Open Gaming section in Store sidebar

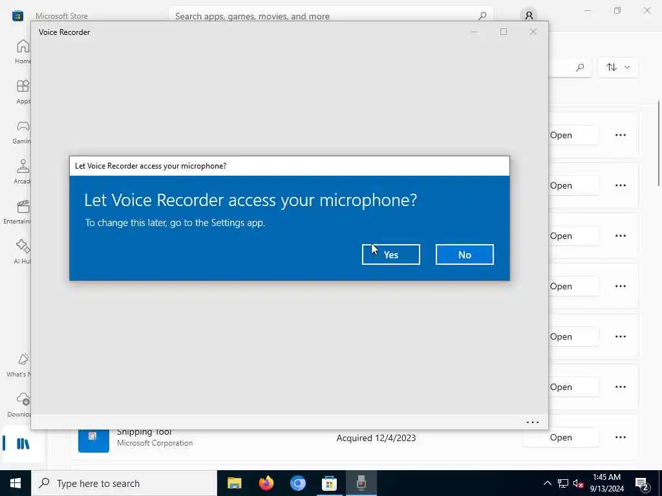pyautogui.click(x=21, y=132)
